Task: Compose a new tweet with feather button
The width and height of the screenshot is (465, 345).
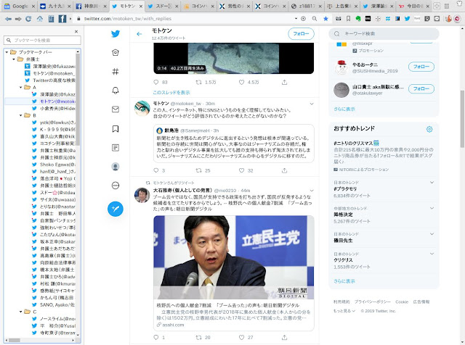Action: (116, 209)
